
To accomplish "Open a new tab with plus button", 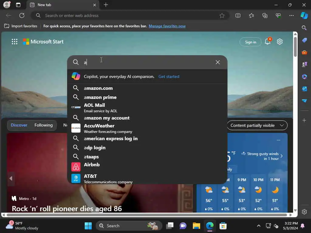I will (x=106, y=5).
